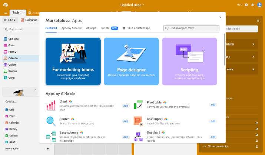Click the Airtable logo home icon
This screenshot has height=155, width=265.
[6, 5]
